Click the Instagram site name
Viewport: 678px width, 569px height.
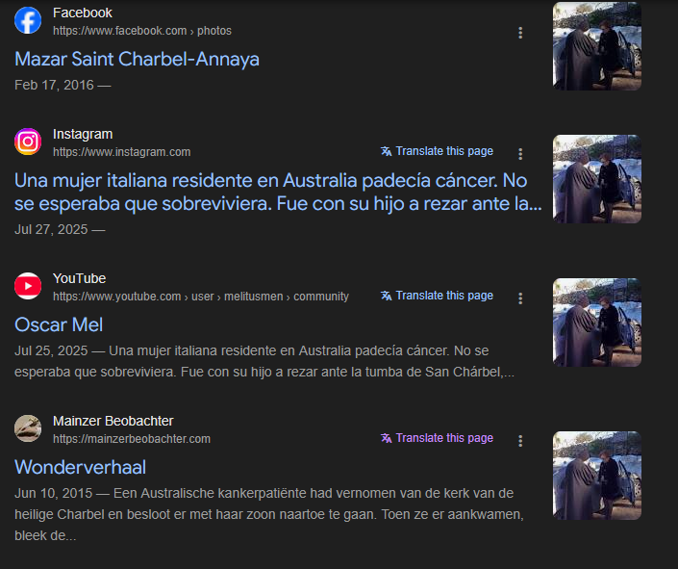(83, 134)
